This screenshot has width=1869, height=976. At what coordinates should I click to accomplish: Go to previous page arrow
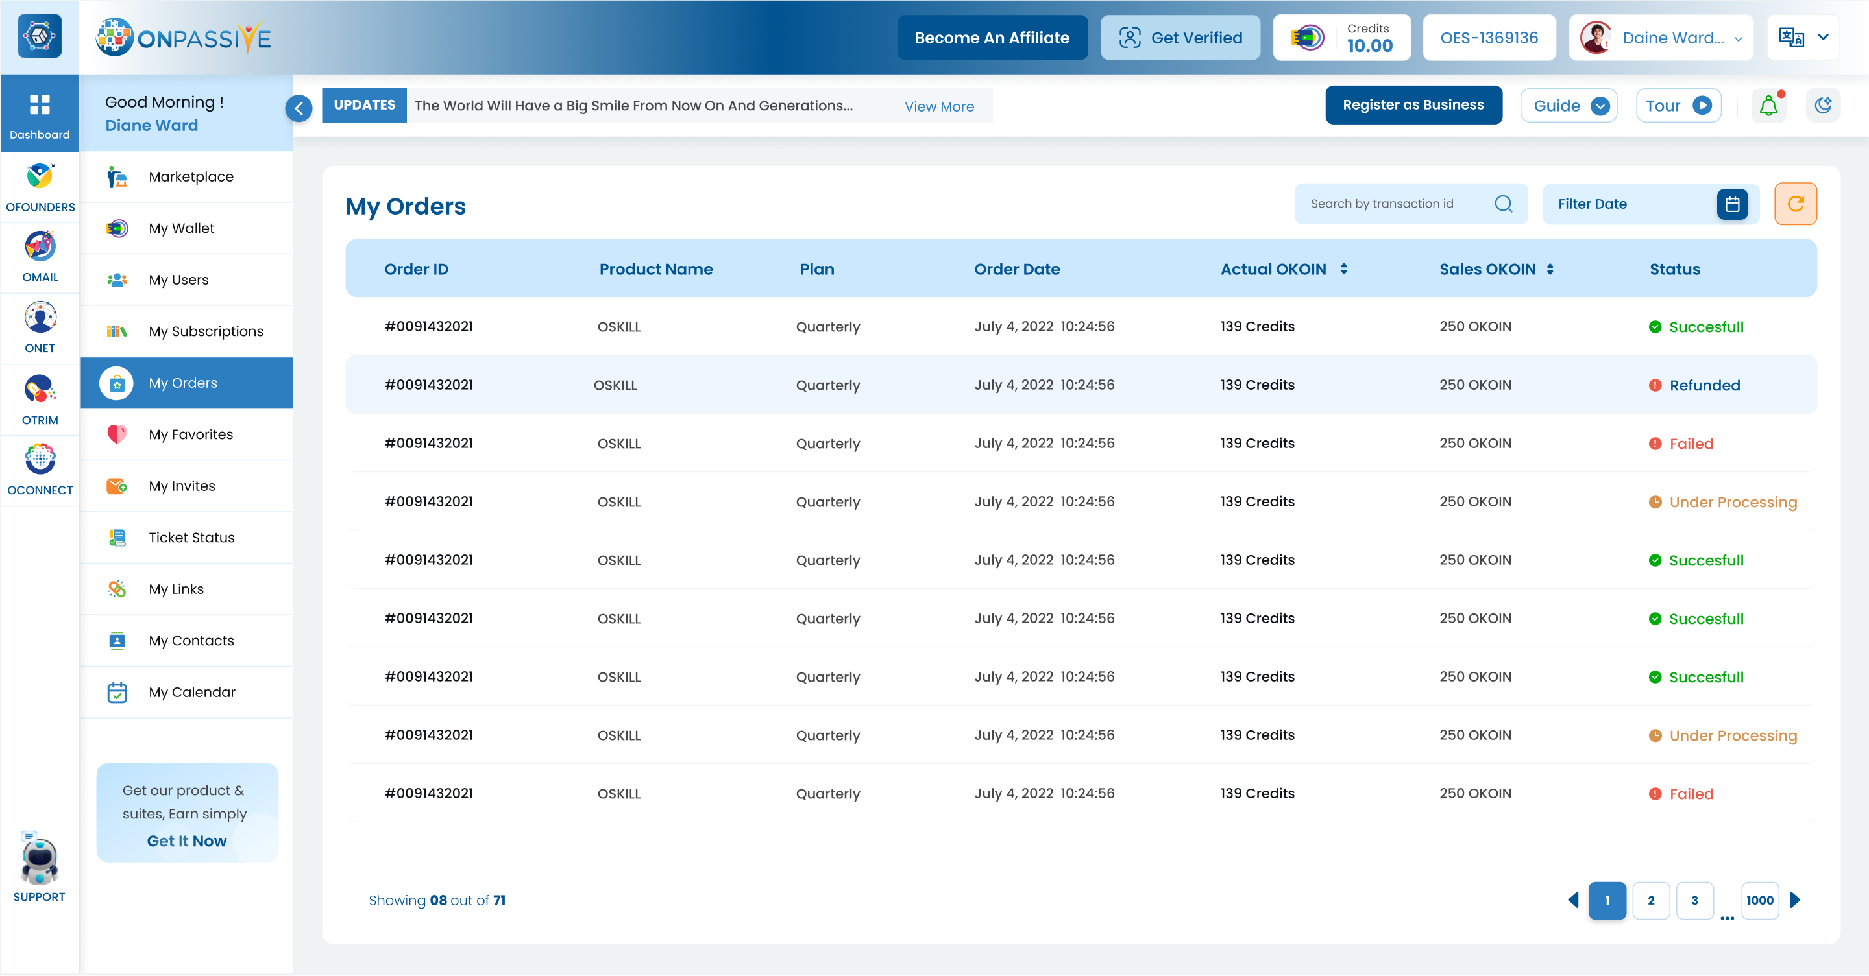[1573, 900]
